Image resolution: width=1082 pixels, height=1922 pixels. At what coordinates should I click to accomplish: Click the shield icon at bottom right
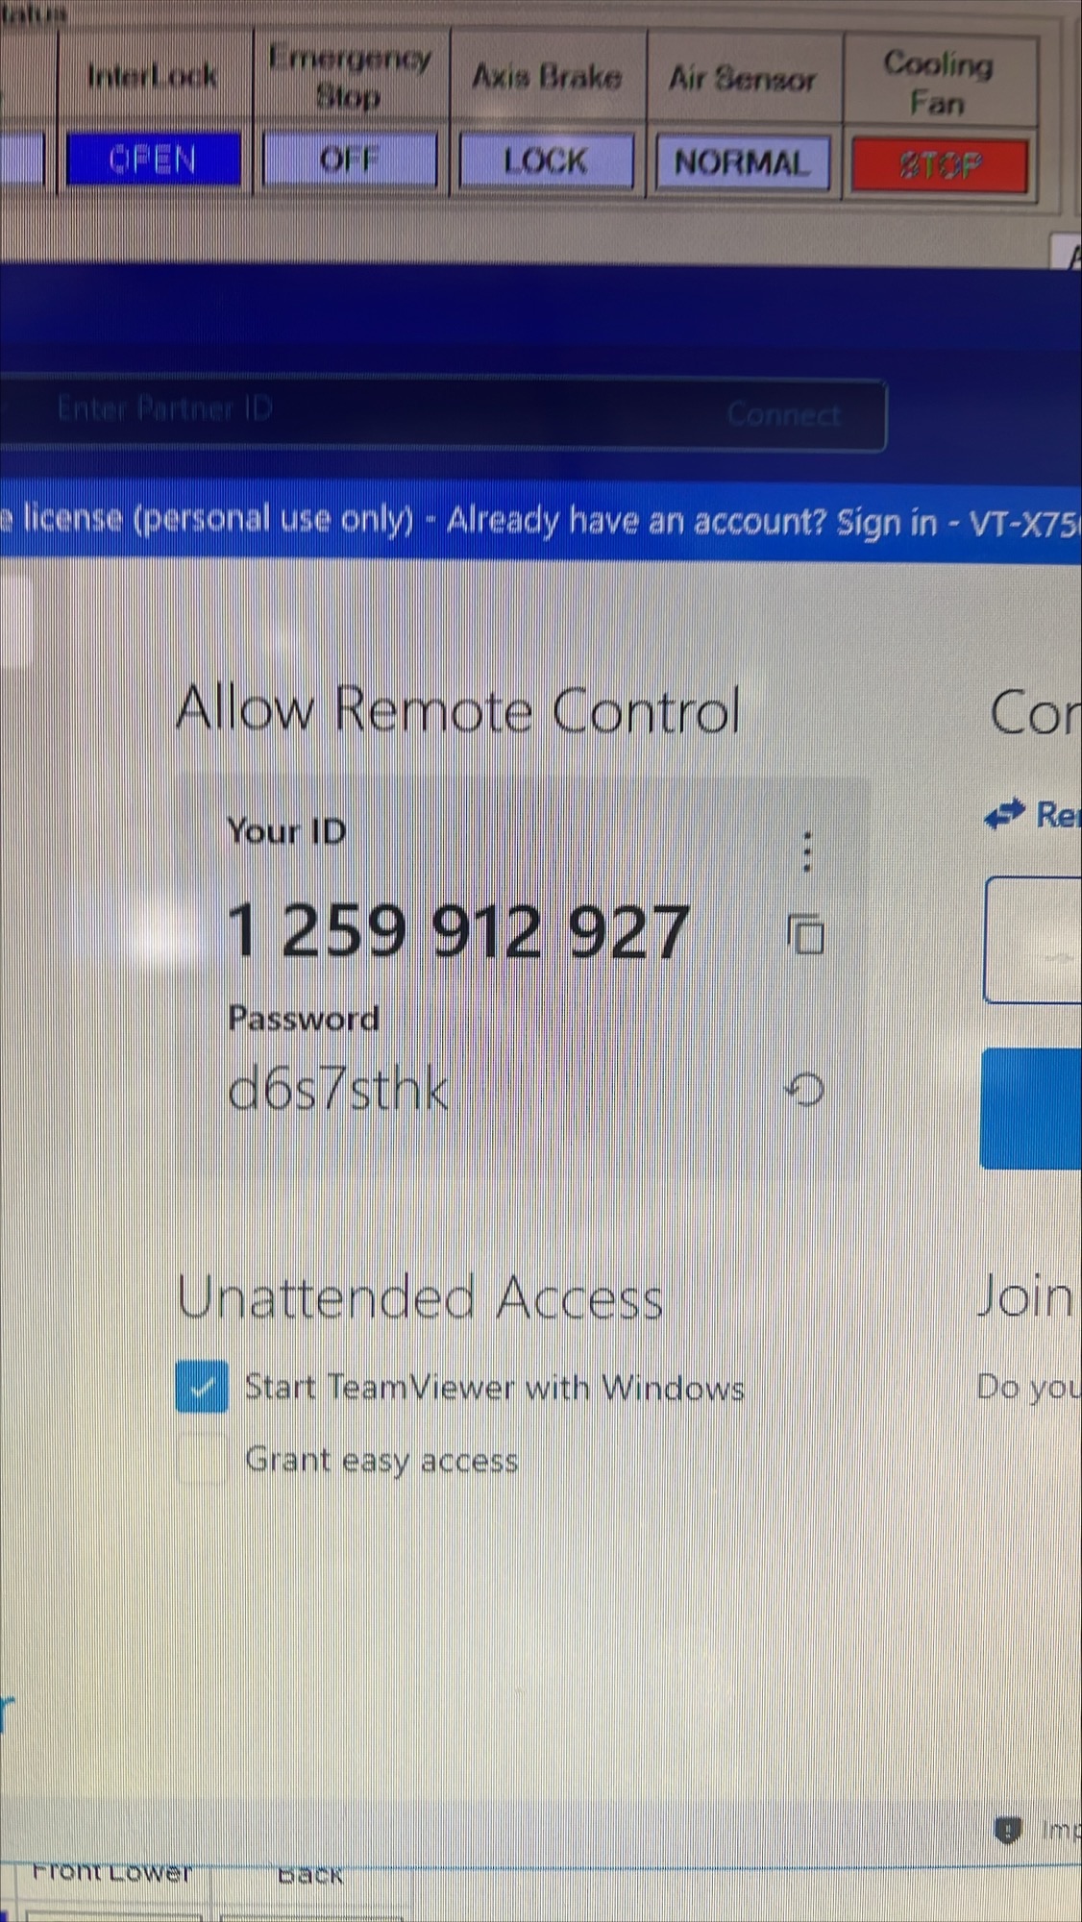tap(1007, 1830)
